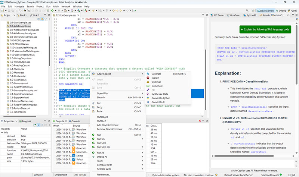The height and width of the screenshot is (177, 299).
Task: Expand the Open With submenu
Action: (103, 94)
